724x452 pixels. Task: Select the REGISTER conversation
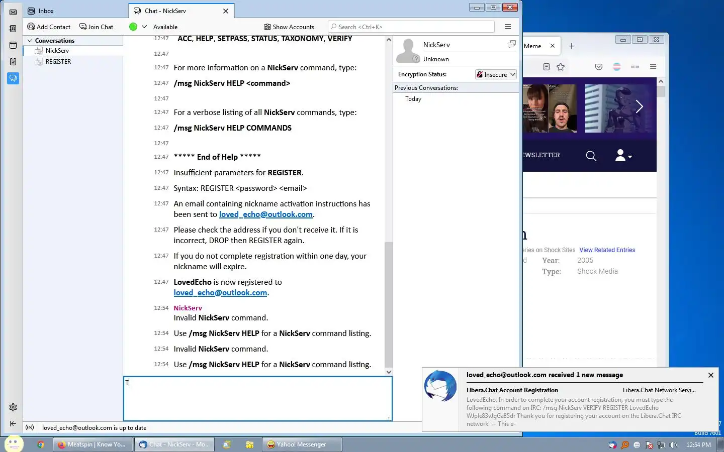pyautogui.click(x=73, y=62)
